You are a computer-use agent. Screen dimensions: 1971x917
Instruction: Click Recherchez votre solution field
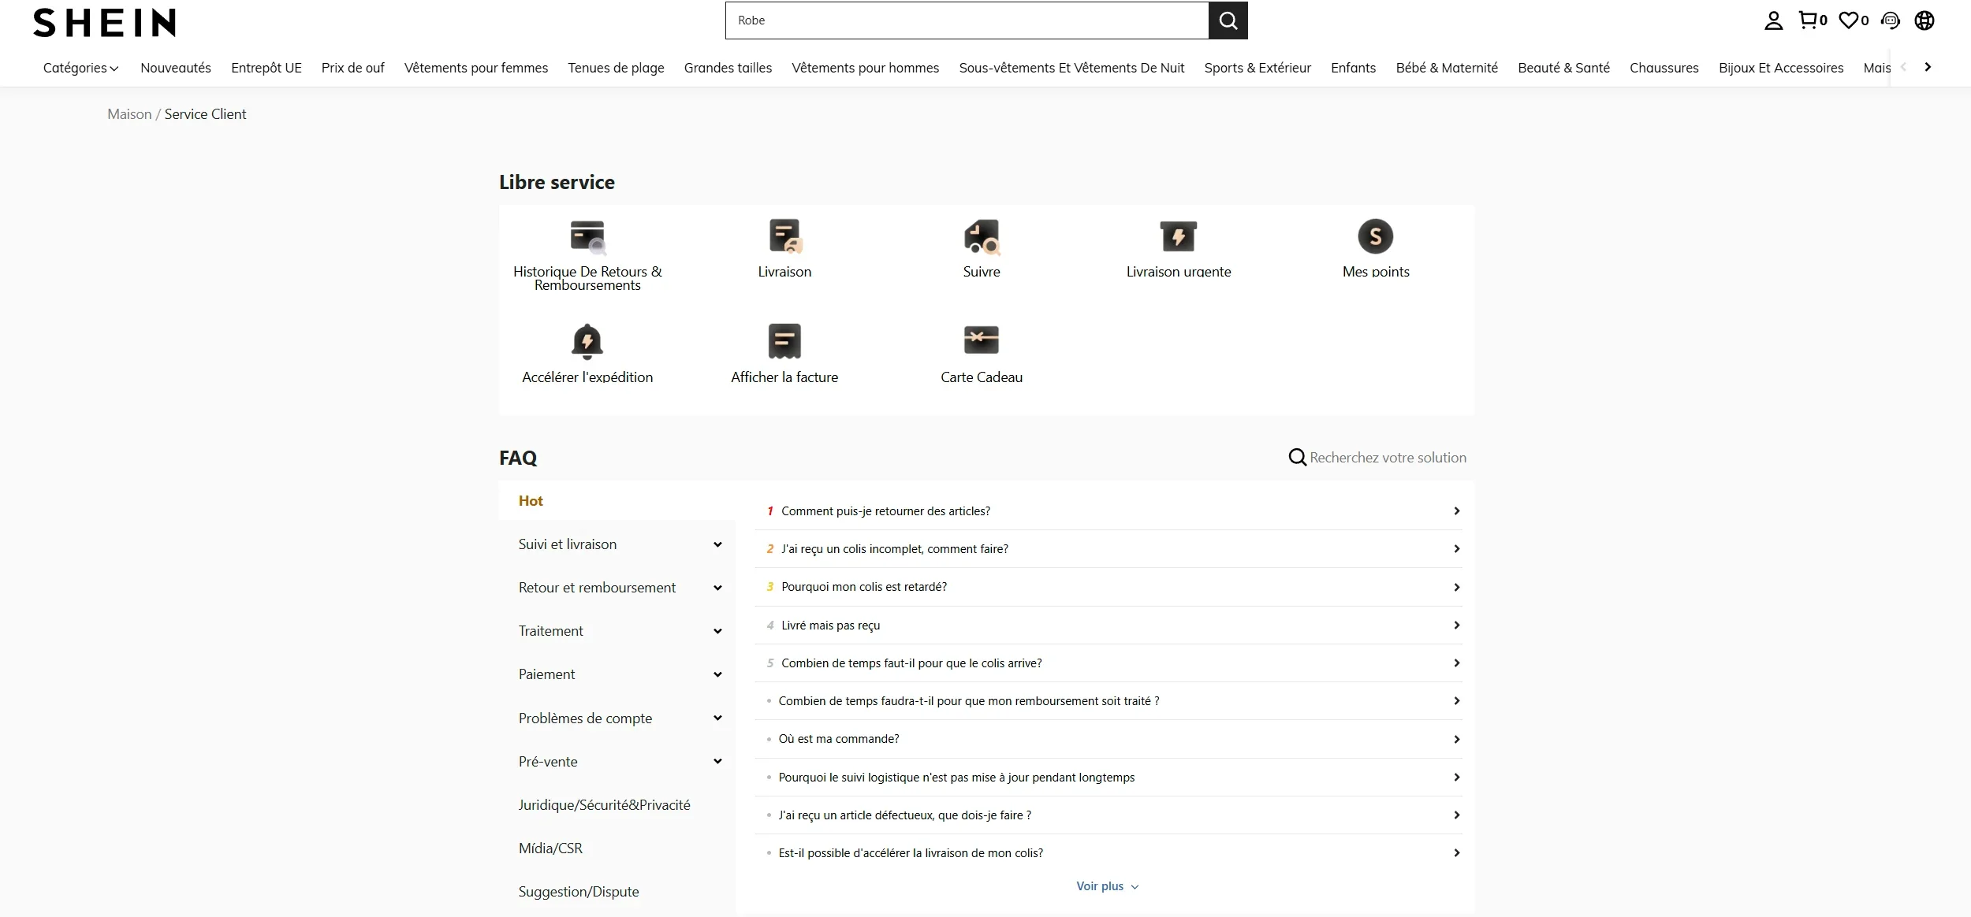[1388, 458]
